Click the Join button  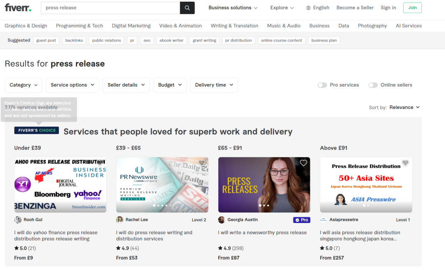click(412, 8)
